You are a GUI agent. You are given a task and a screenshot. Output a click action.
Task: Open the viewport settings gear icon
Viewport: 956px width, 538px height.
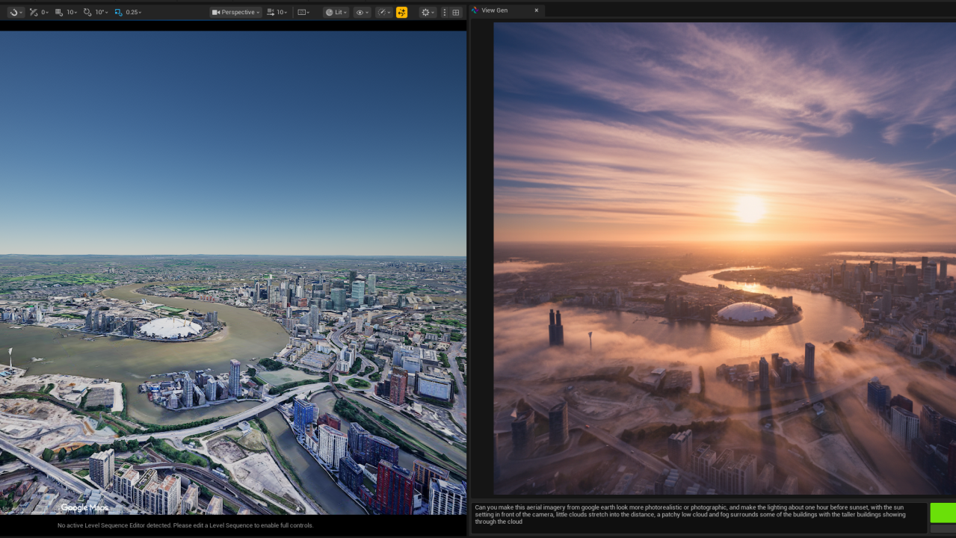426,12
